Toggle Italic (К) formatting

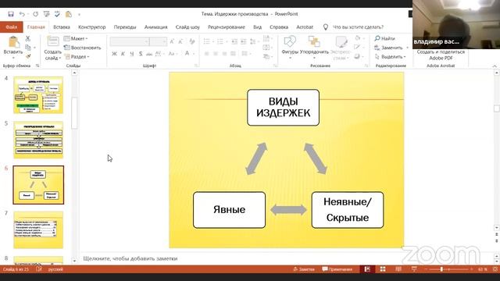tap(123, 54)
